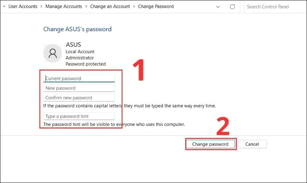Click the ASUS account name label
Viewport: 307px width, 183px height.
click(73, 45)
